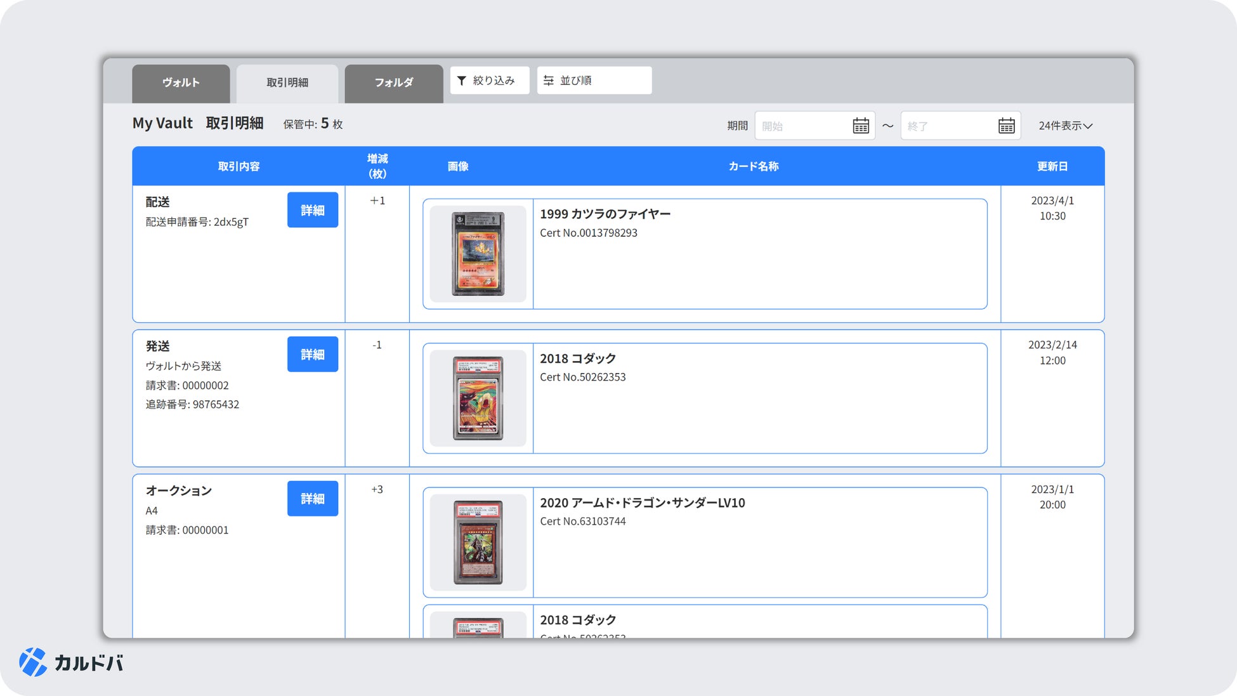Click the Cardoba logo icon
Screen dimensions: 1237x696
pos(33,662)
